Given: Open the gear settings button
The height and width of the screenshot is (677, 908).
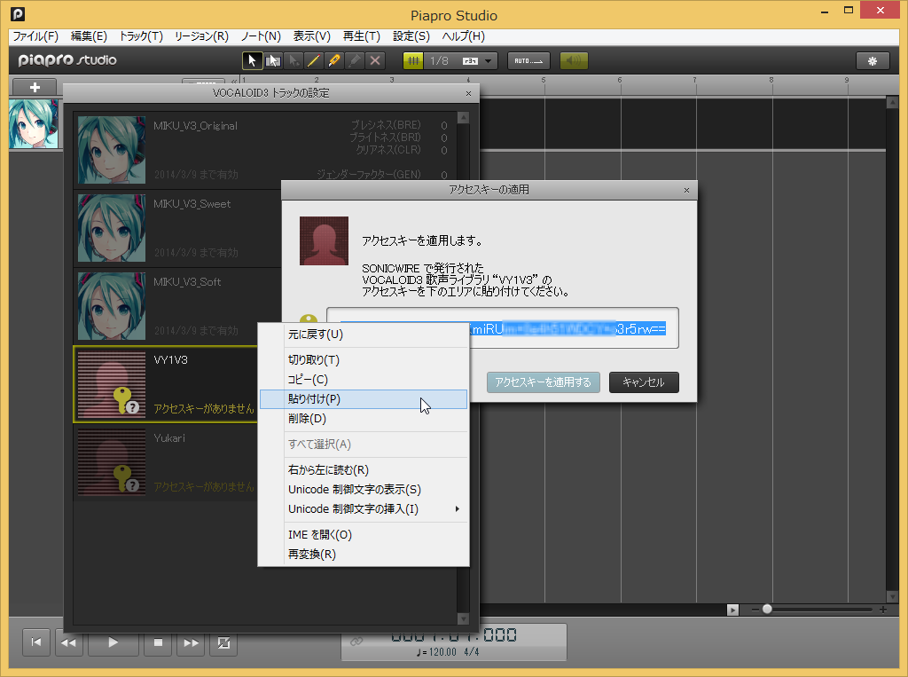Looking at the screenshot, I should pos(873,60).
